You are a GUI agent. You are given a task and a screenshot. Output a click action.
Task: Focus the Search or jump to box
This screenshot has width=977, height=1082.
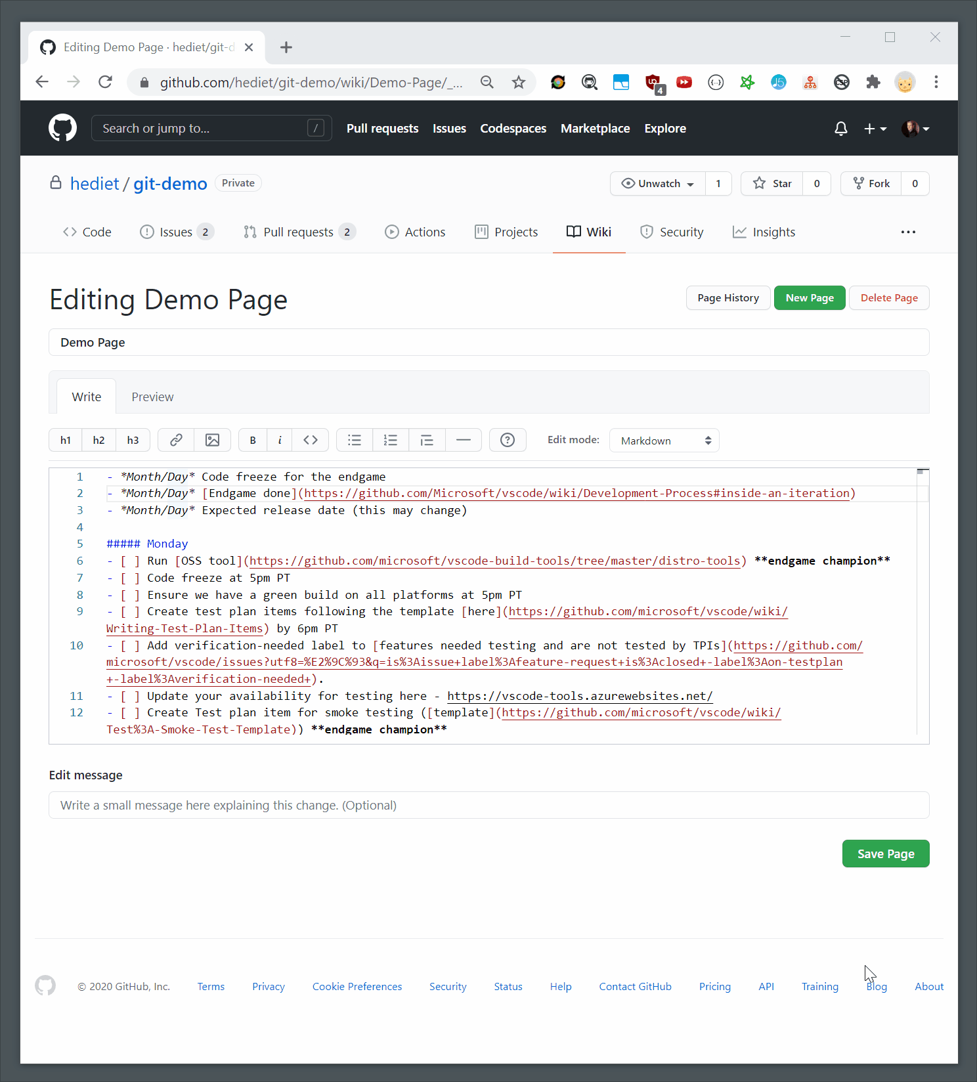[x=211, y=128]
